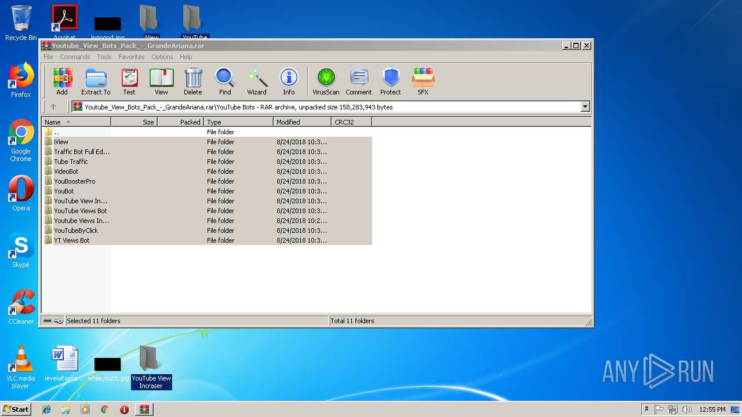Click the Start button

(16, 409)
